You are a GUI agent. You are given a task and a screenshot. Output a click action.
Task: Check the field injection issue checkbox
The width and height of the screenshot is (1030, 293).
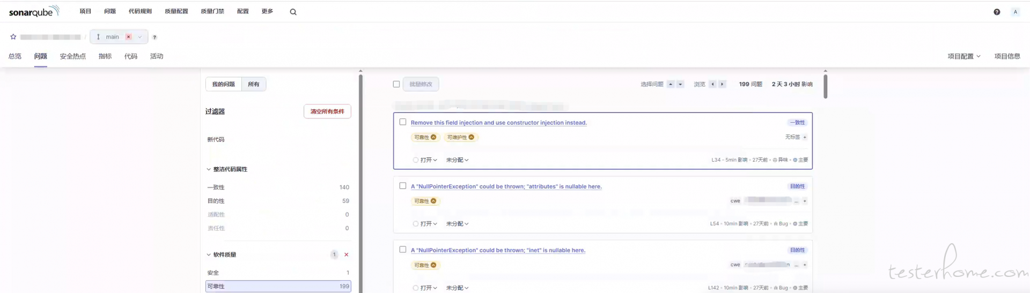click(x=403, y=122)
